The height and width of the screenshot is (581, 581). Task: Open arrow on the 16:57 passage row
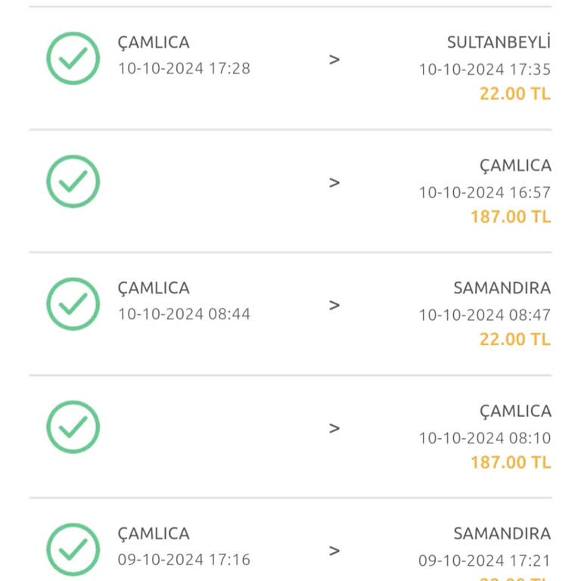point(334,182)
